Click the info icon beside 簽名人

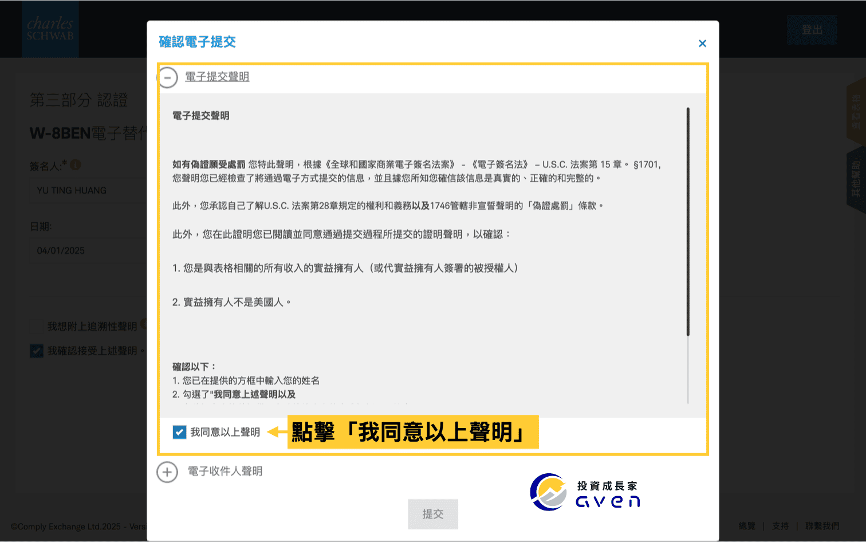pos(76,165)
